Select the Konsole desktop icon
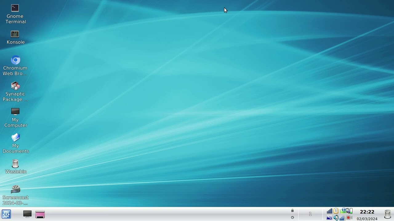Screen dimensions: 394x221 tap(15, 34)
